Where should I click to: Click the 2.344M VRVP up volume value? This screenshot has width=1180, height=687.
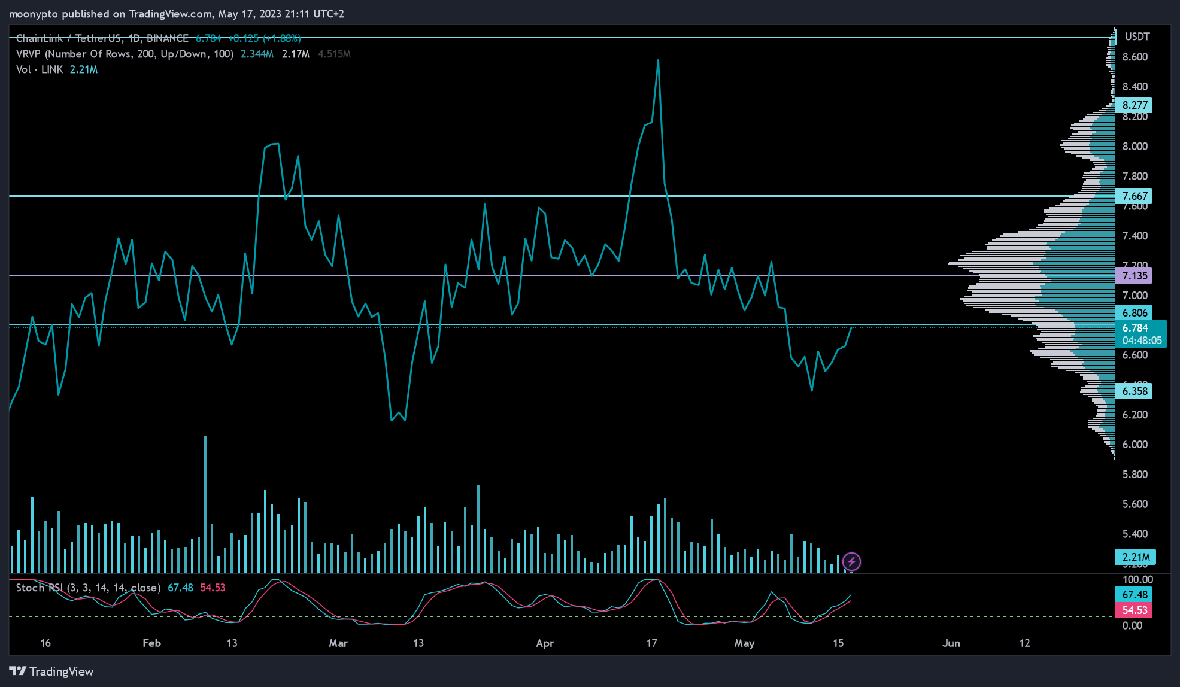[257, 54]
